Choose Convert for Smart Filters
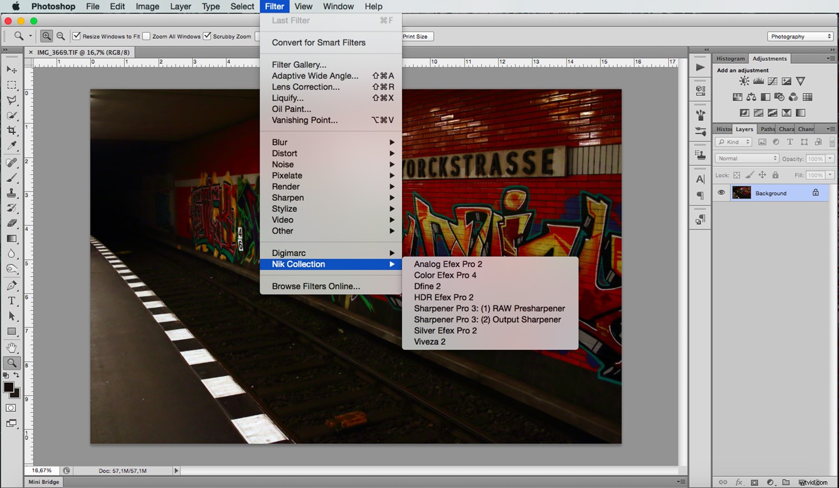Image resolution: width=839 pixels, height=488 pixels. [x=318, y=43]
